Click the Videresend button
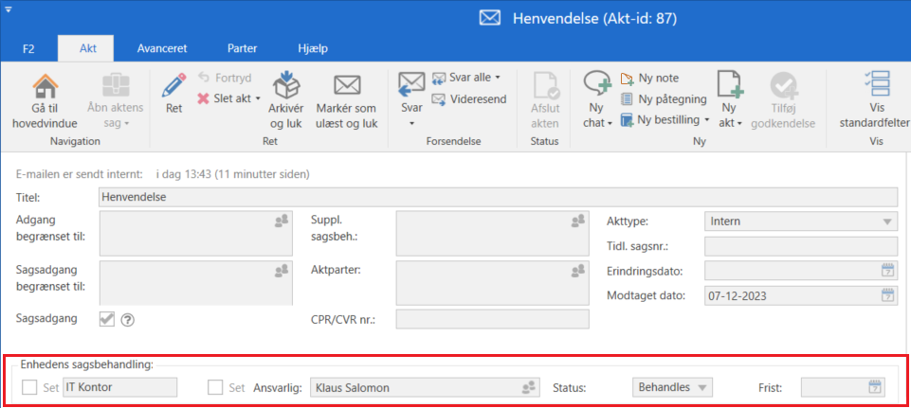Viewport: 911px width, 408px height. (x=469, y=98)
